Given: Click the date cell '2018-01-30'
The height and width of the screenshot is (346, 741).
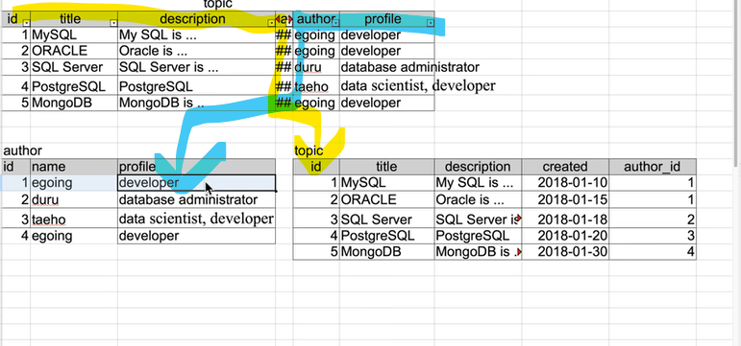Looking at the screenshot, I should coord(565,252).
